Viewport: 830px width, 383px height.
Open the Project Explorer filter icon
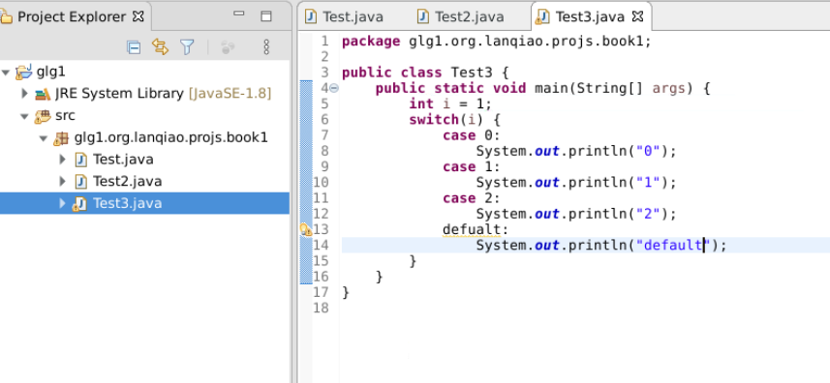[187, 47]
